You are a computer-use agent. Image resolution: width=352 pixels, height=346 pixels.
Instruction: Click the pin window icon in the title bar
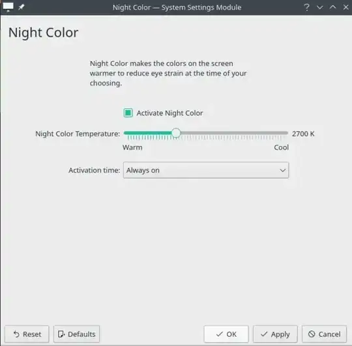(x=22, y=7)
